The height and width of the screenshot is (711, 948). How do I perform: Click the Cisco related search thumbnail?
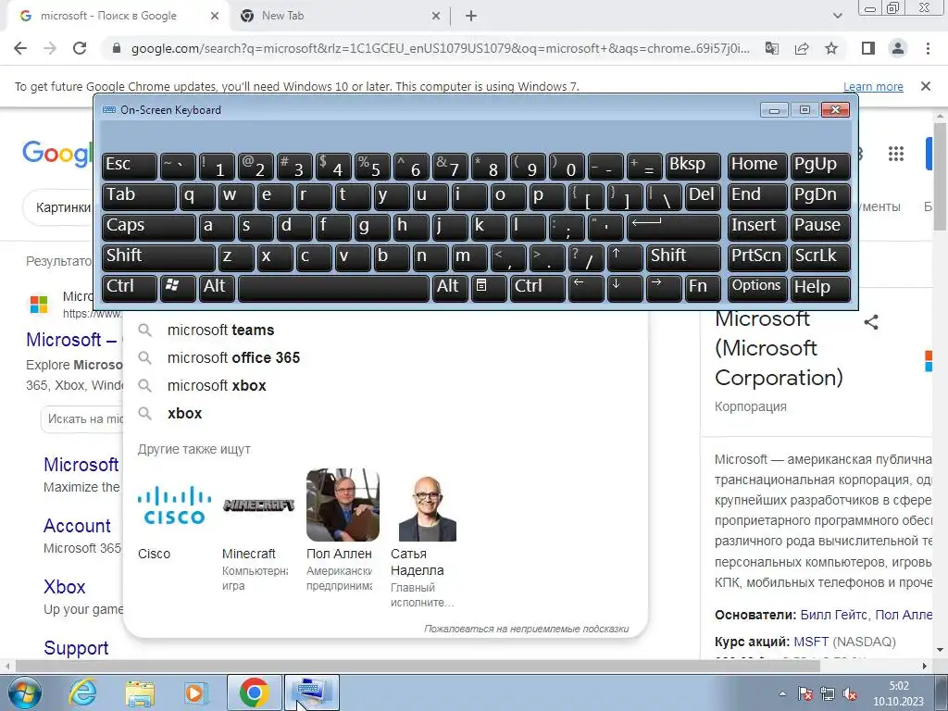click(174, 505)
